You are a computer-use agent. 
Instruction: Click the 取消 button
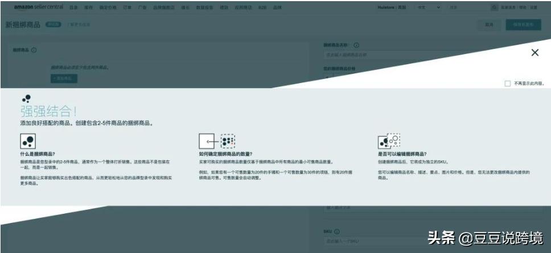[x=489, y=25]
